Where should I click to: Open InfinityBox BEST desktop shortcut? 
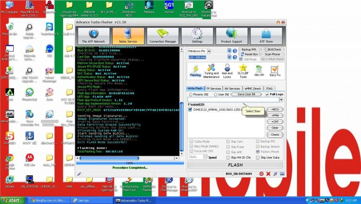[x=129, y=9]
